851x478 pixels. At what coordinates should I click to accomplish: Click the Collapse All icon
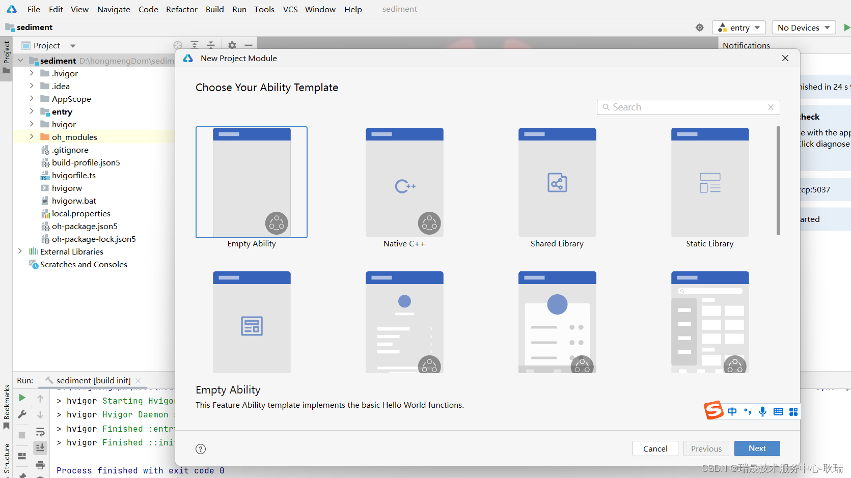click(211, 45)
